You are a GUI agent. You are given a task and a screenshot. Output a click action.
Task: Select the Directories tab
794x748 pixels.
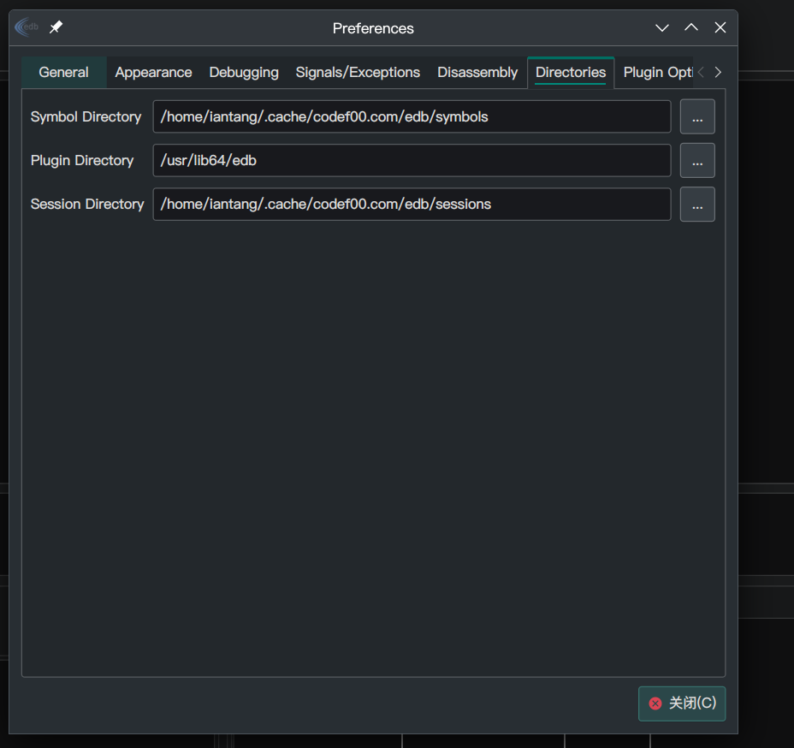pos(571,73)
